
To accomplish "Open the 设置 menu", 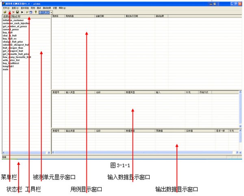I will pos(55,8).
